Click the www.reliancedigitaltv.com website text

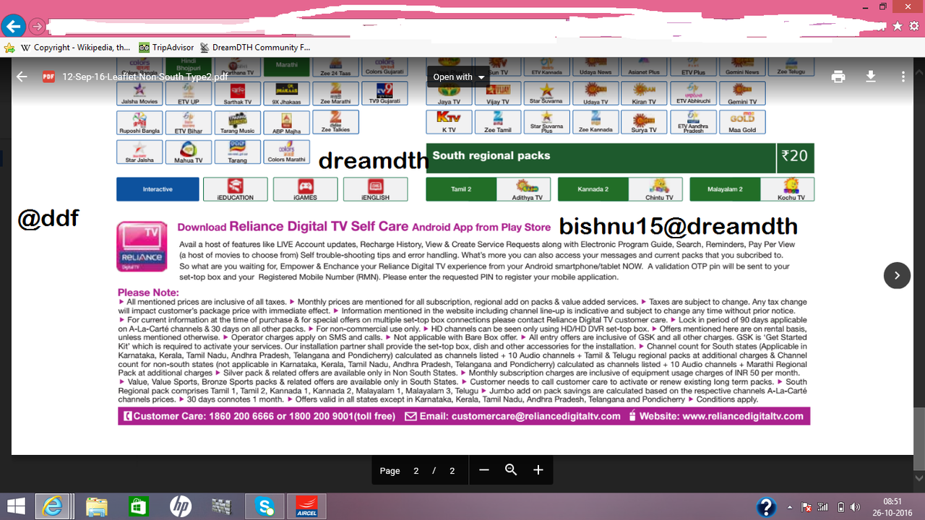[743, 416]
